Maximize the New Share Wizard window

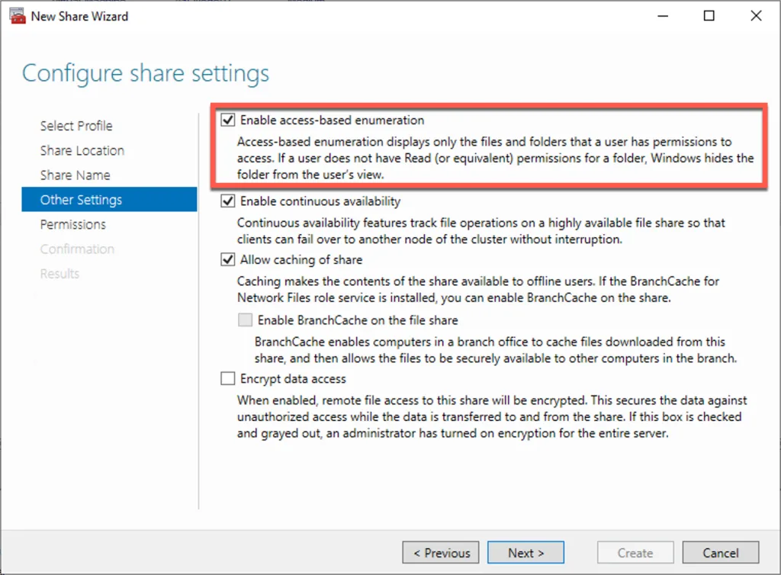point(709,16)
